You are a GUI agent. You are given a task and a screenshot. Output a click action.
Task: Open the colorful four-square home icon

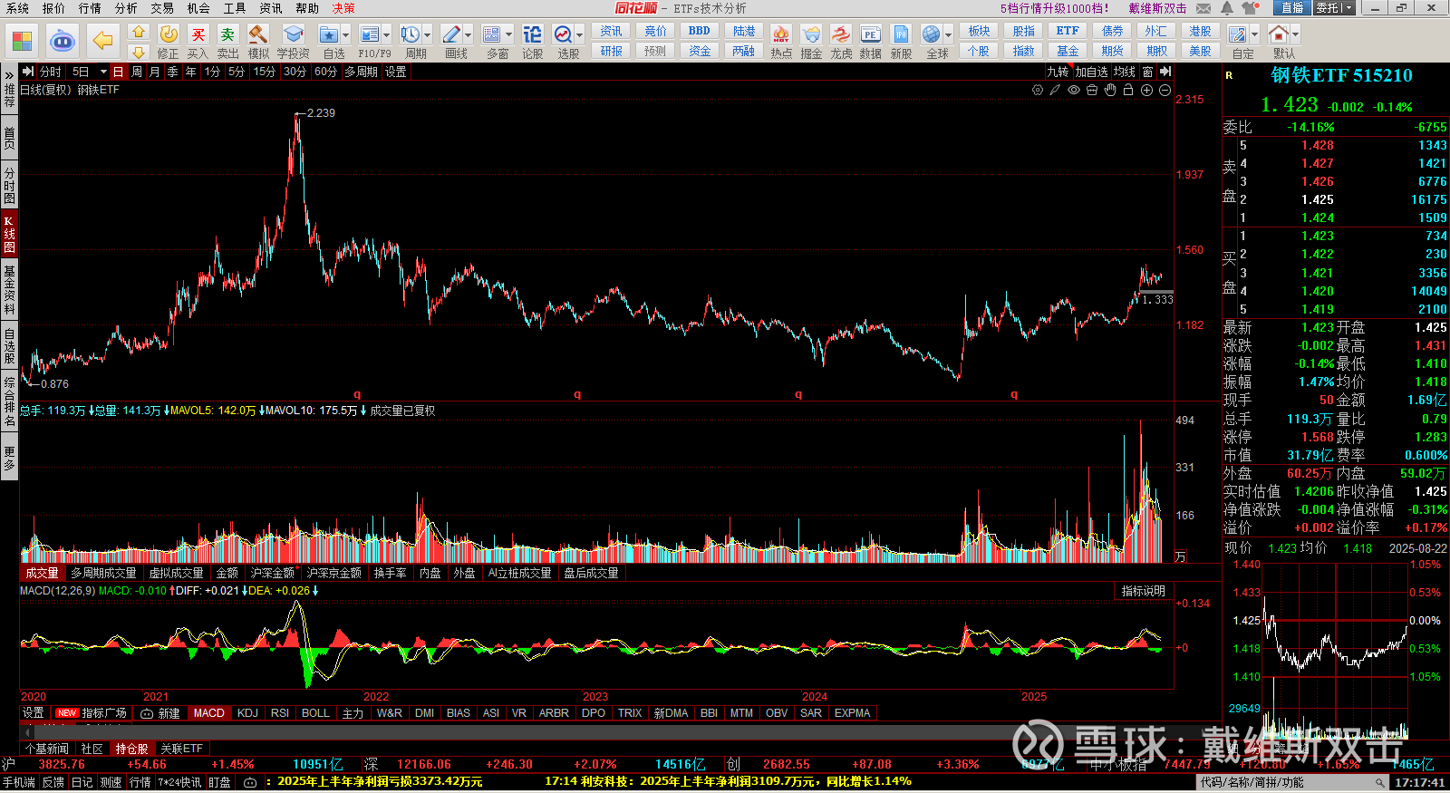tap(23, 41)
